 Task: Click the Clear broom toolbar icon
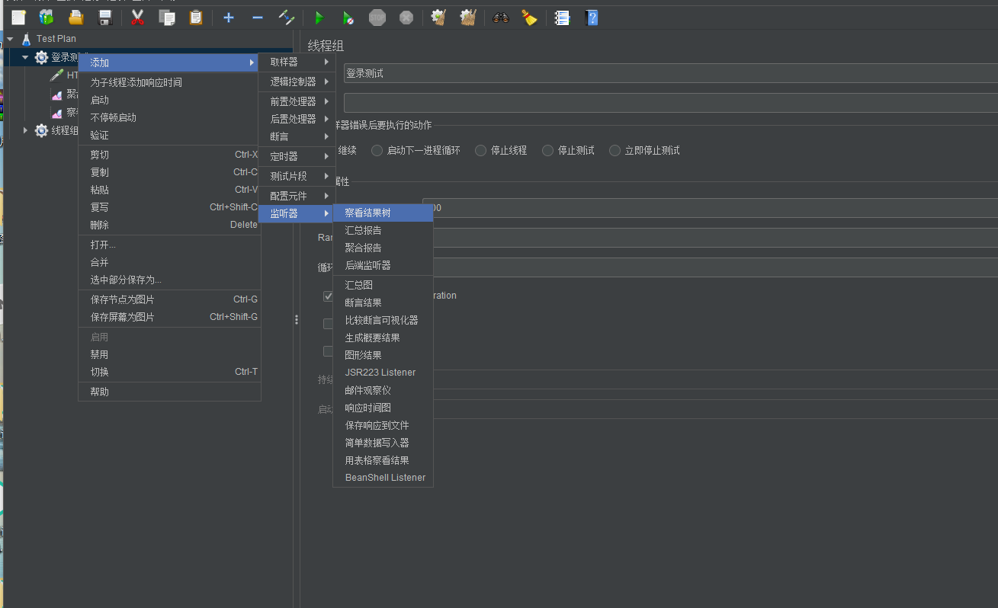click(438, 17)
